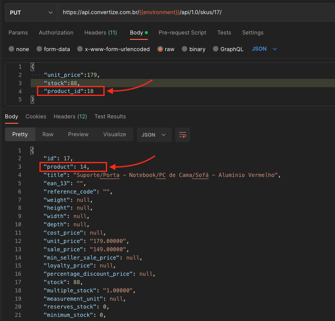Select the raw body radio button

pyautogui.click(x=160, y=49)
